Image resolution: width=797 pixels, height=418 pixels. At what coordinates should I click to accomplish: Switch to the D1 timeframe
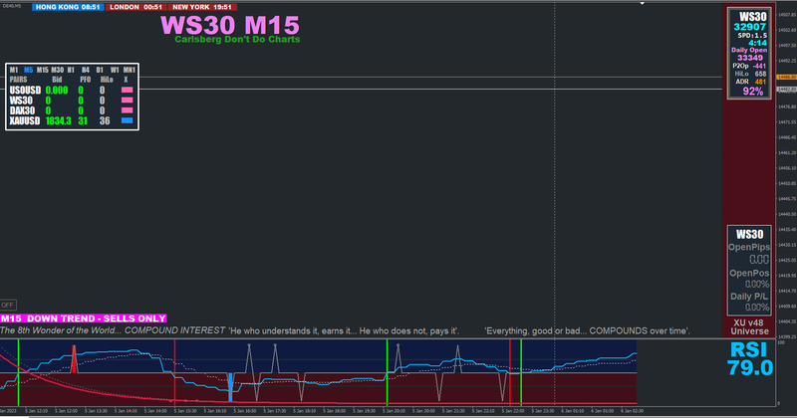[x=100, y=70]
